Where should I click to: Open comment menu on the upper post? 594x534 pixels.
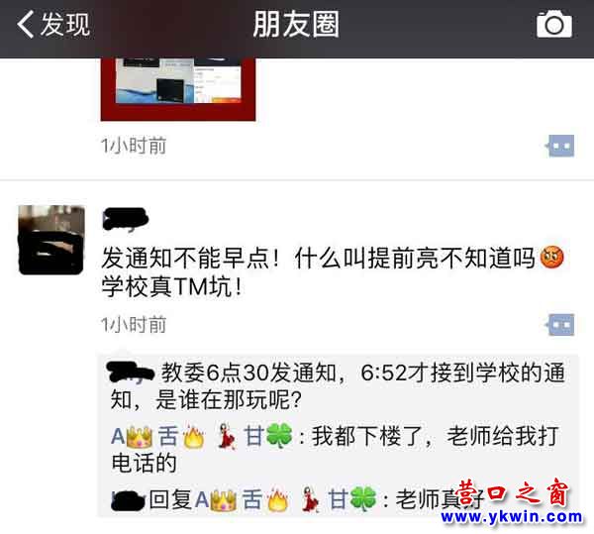tap(560, 146)
